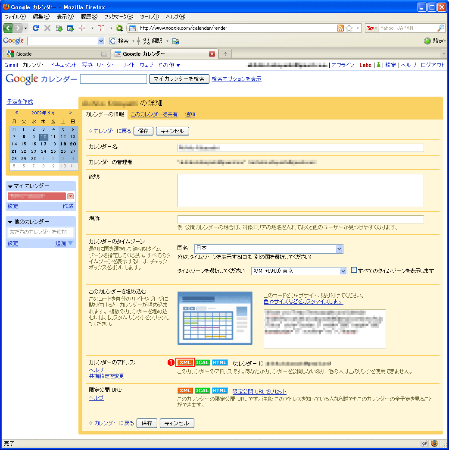Open 限定公開 URL をリセット link
449x450 pixels.
(x=259, y=391)
